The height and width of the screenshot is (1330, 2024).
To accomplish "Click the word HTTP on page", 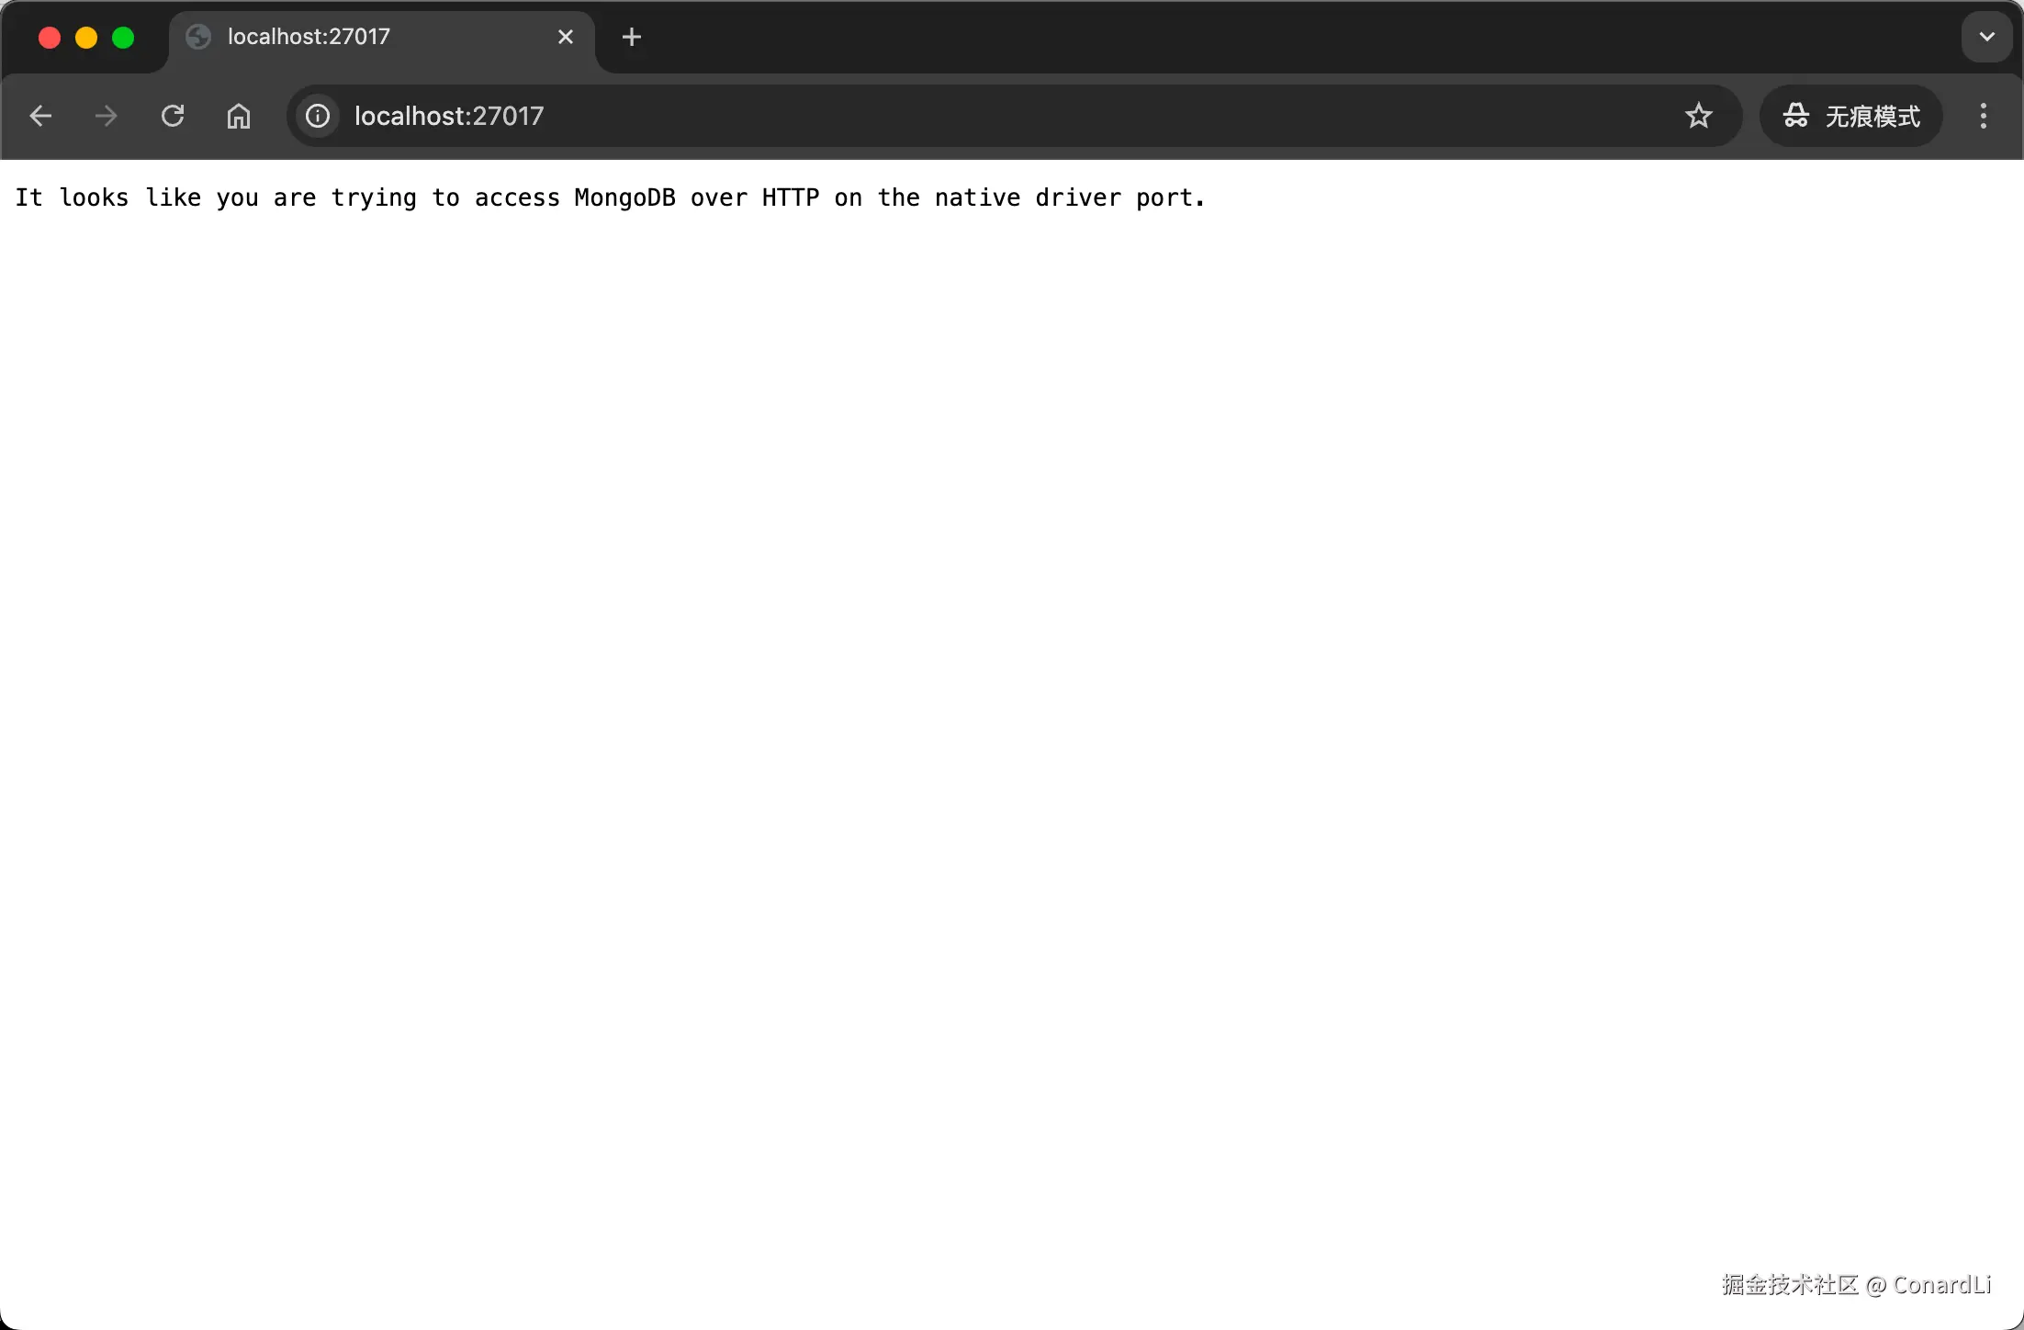I will tap(790, 197).
